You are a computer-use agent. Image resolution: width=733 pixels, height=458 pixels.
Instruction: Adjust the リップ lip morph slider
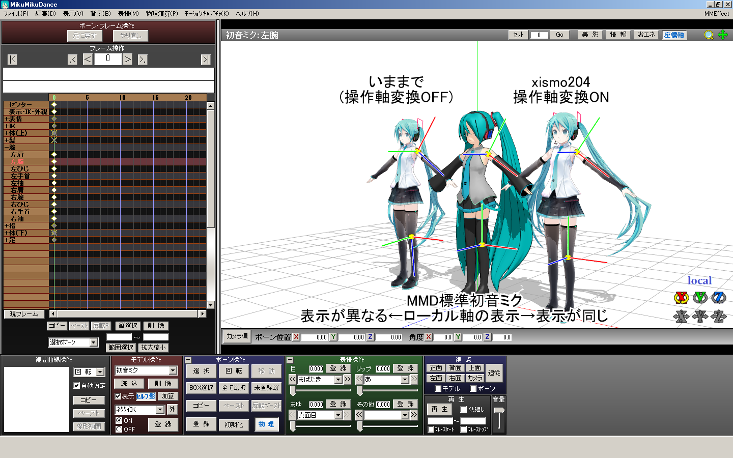coord(360,391)
